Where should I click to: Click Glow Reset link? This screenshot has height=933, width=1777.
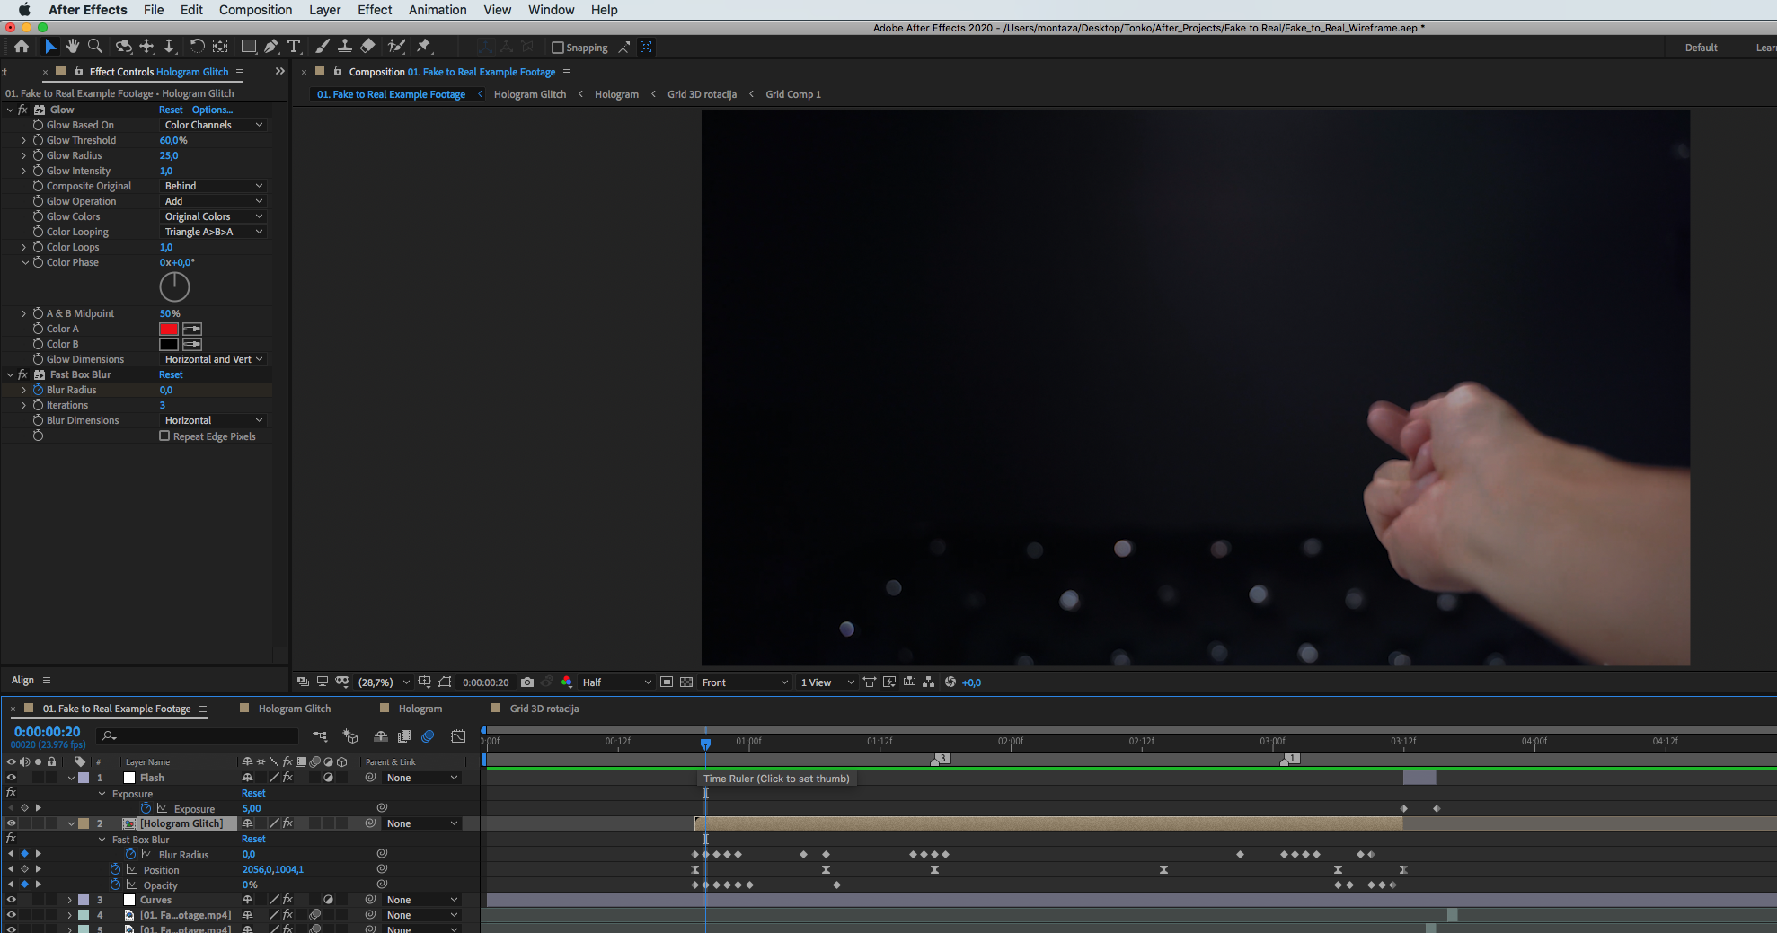click(171, 110)
